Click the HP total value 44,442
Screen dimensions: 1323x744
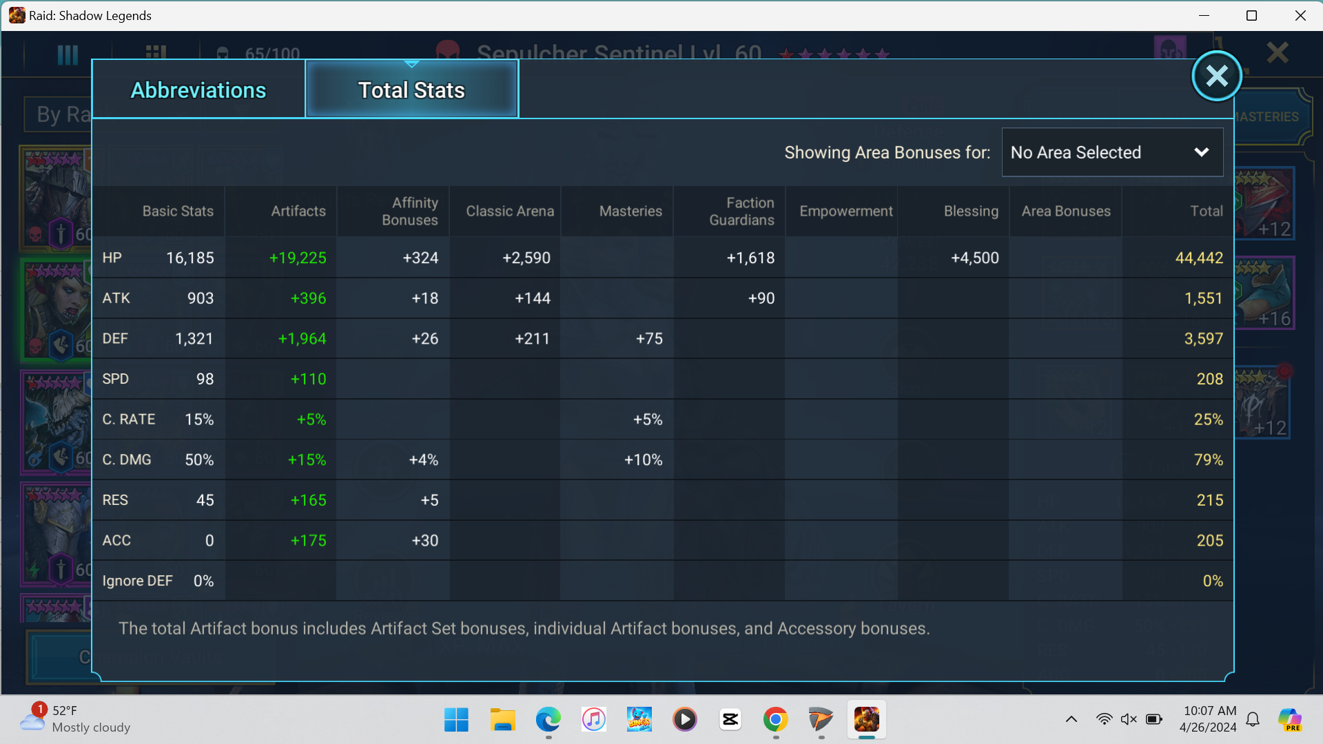point(1199,258)
